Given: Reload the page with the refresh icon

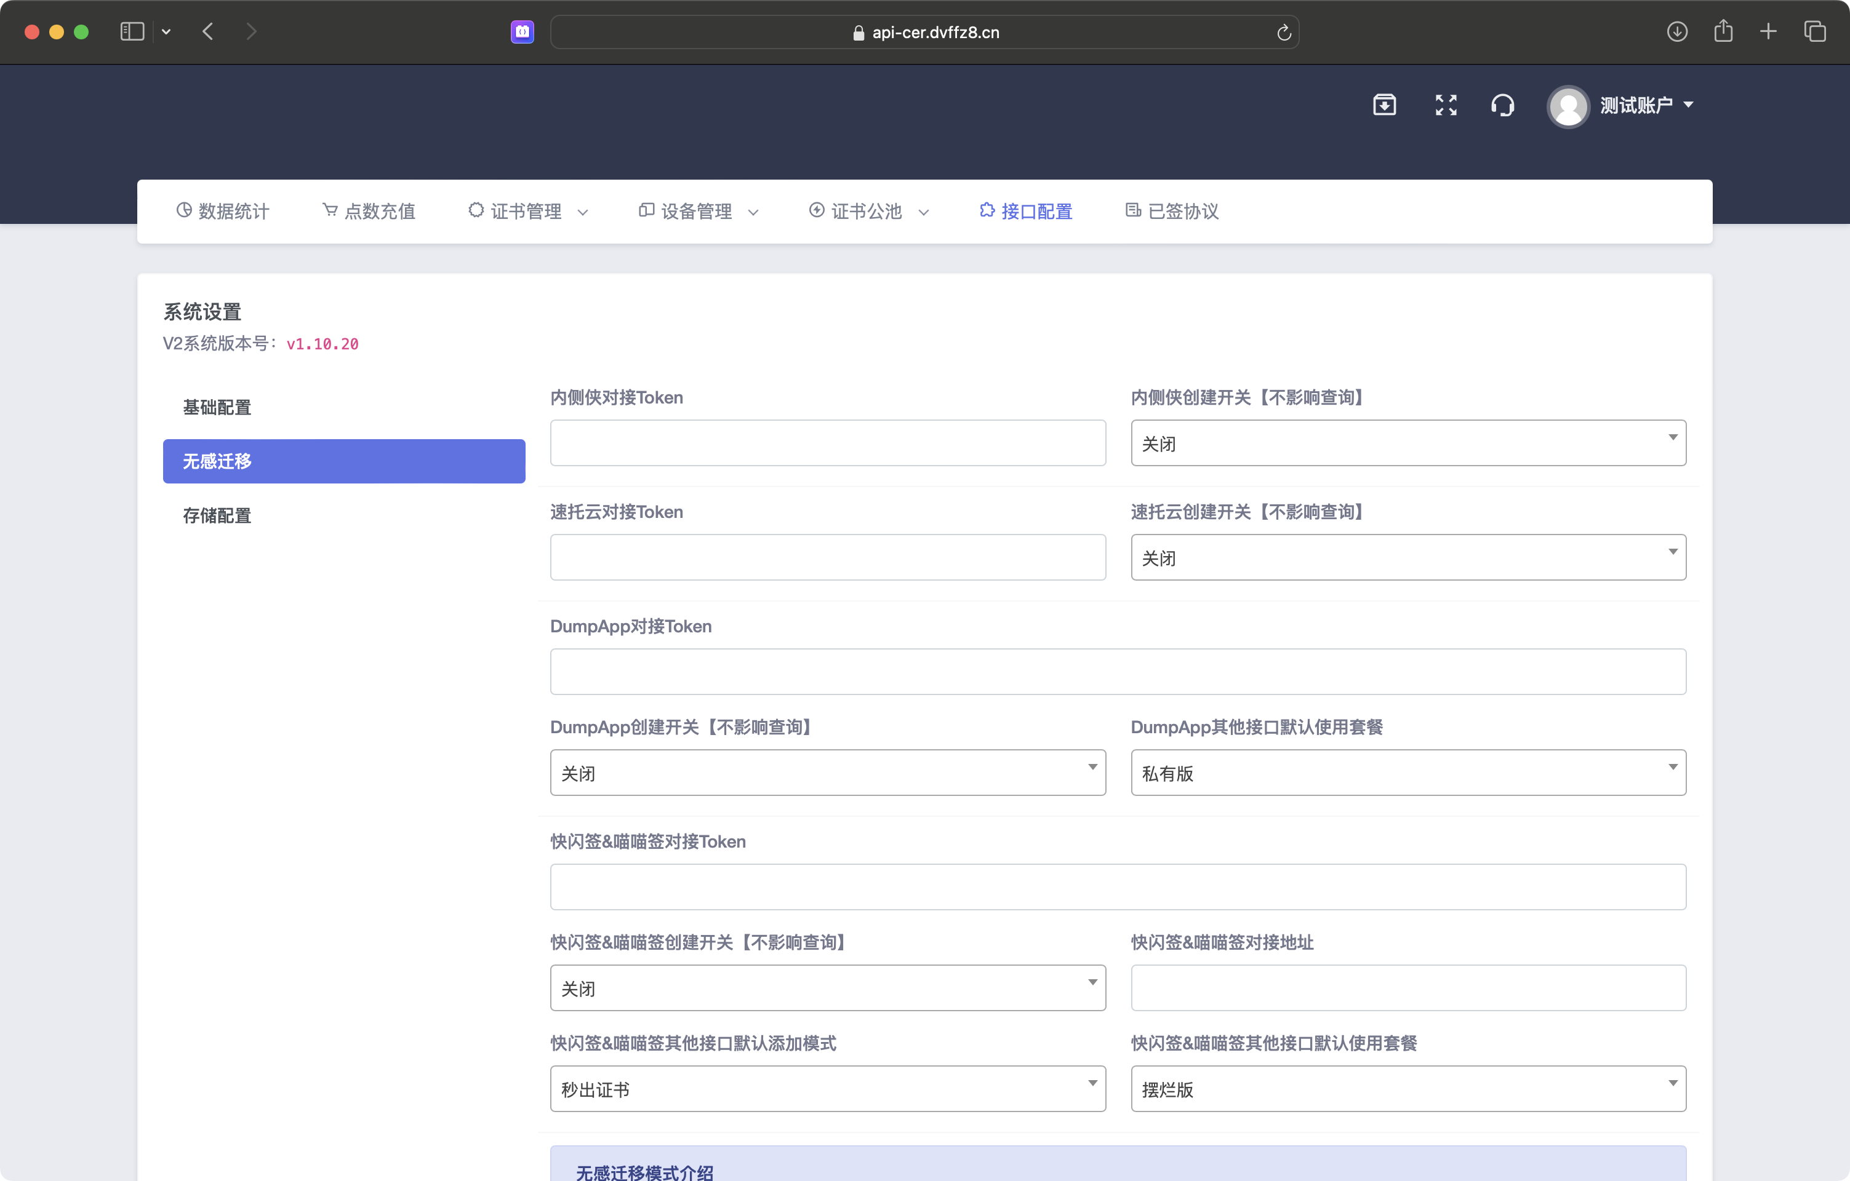Looking at the screenshot, I should (1284, 32).
